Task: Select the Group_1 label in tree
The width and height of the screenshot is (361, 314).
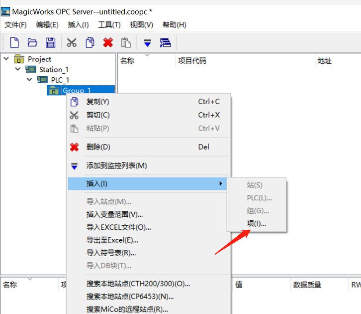Action: point(77,90)
